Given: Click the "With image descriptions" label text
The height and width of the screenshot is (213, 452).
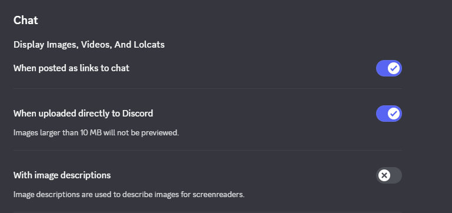Looking at the screenshot, I should pos(62,175).
